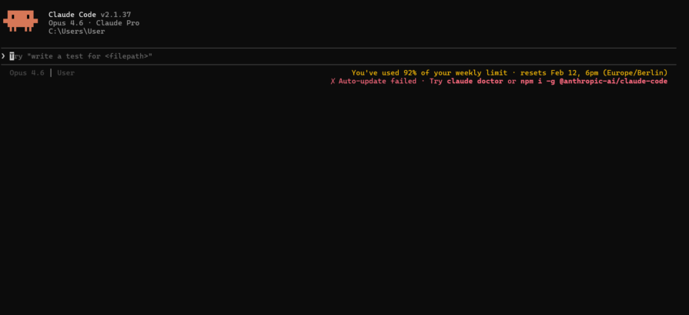
Task: Click the '(Europe/Berlin)' timezone text
Action: (x=634, y=73)
